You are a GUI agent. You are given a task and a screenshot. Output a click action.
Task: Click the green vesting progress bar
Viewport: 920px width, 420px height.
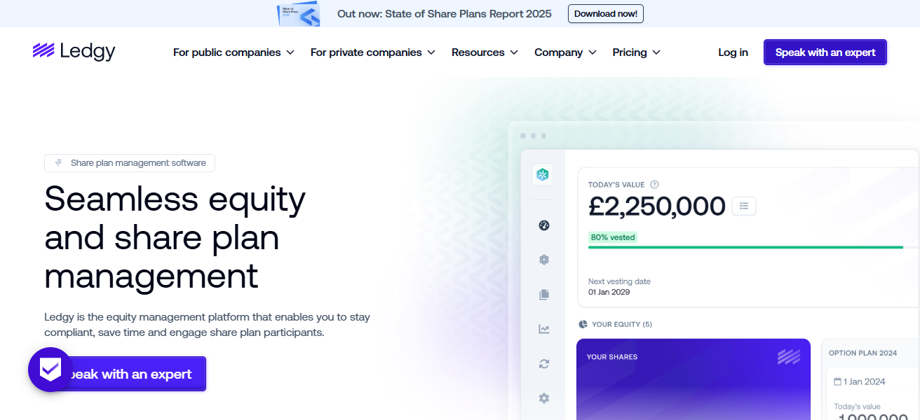tap(745, 247)
